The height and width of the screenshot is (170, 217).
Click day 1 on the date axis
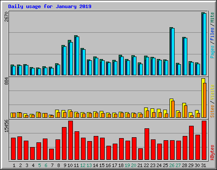tap(14, 165)
